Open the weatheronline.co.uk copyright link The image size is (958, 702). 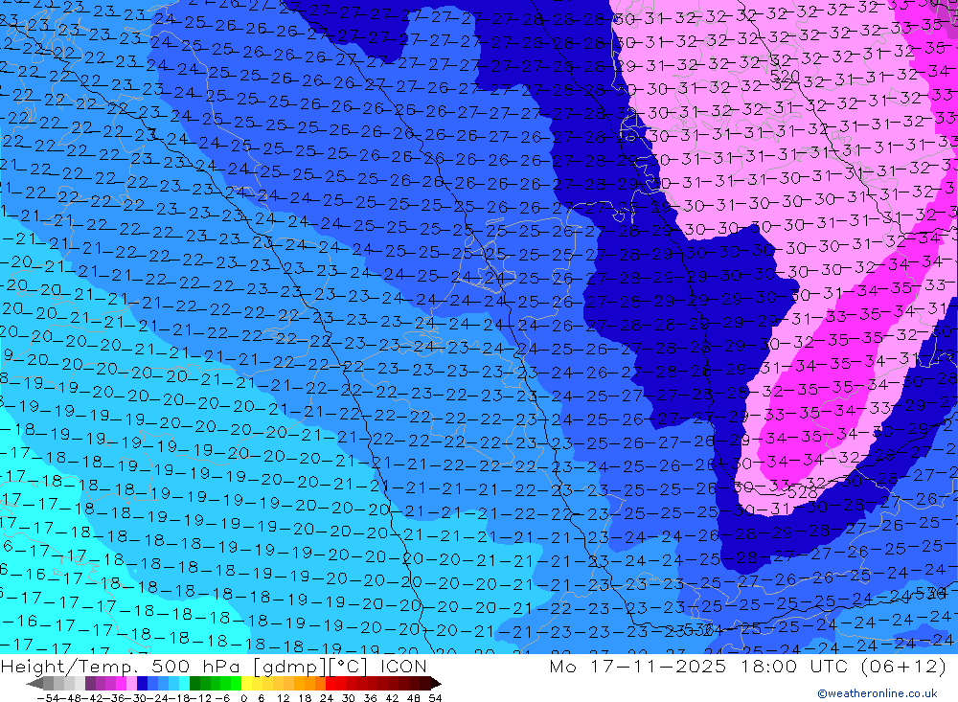click(878, 693)
